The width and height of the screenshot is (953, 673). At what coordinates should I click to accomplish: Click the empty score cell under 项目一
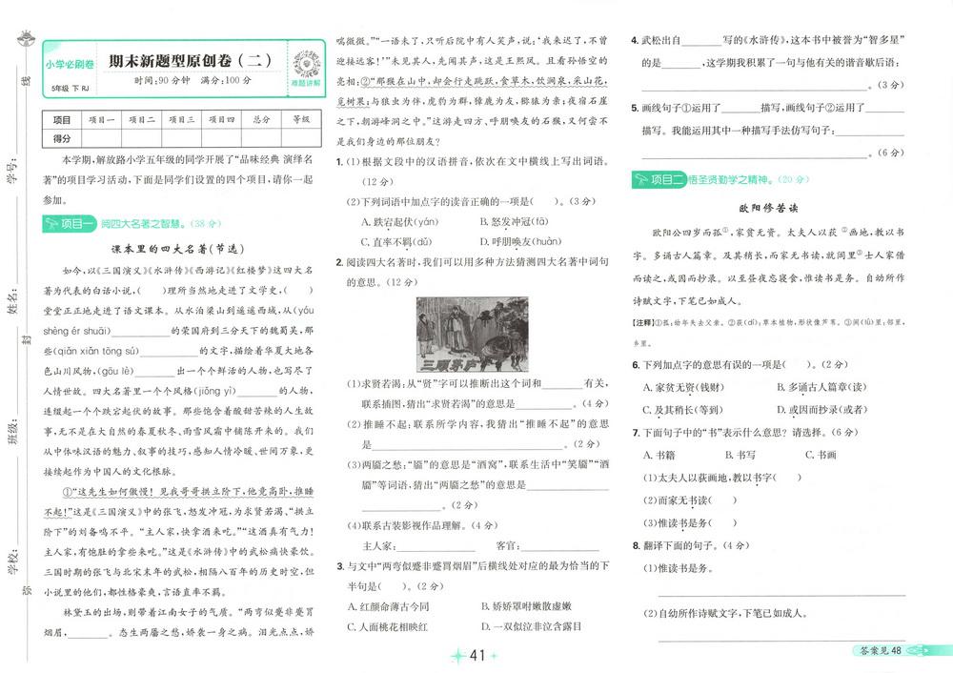point(102,138)
